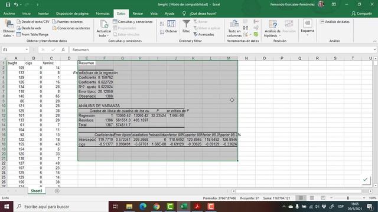The image size is (378, 212).
Task: Launch Texto en columnas wizard
Action: click(234, 28)
